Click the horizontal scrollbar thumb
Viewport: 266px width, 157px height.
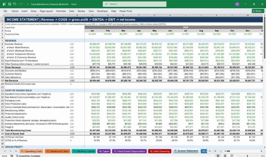pos(228,151)
